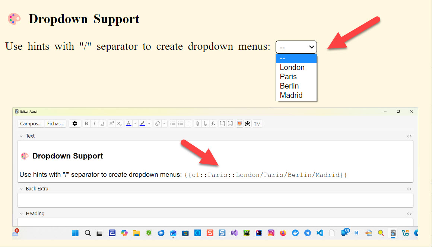Screen dimensions: 432x247
Task: Click the unordered bullet list icon
Action: (173, 123)
